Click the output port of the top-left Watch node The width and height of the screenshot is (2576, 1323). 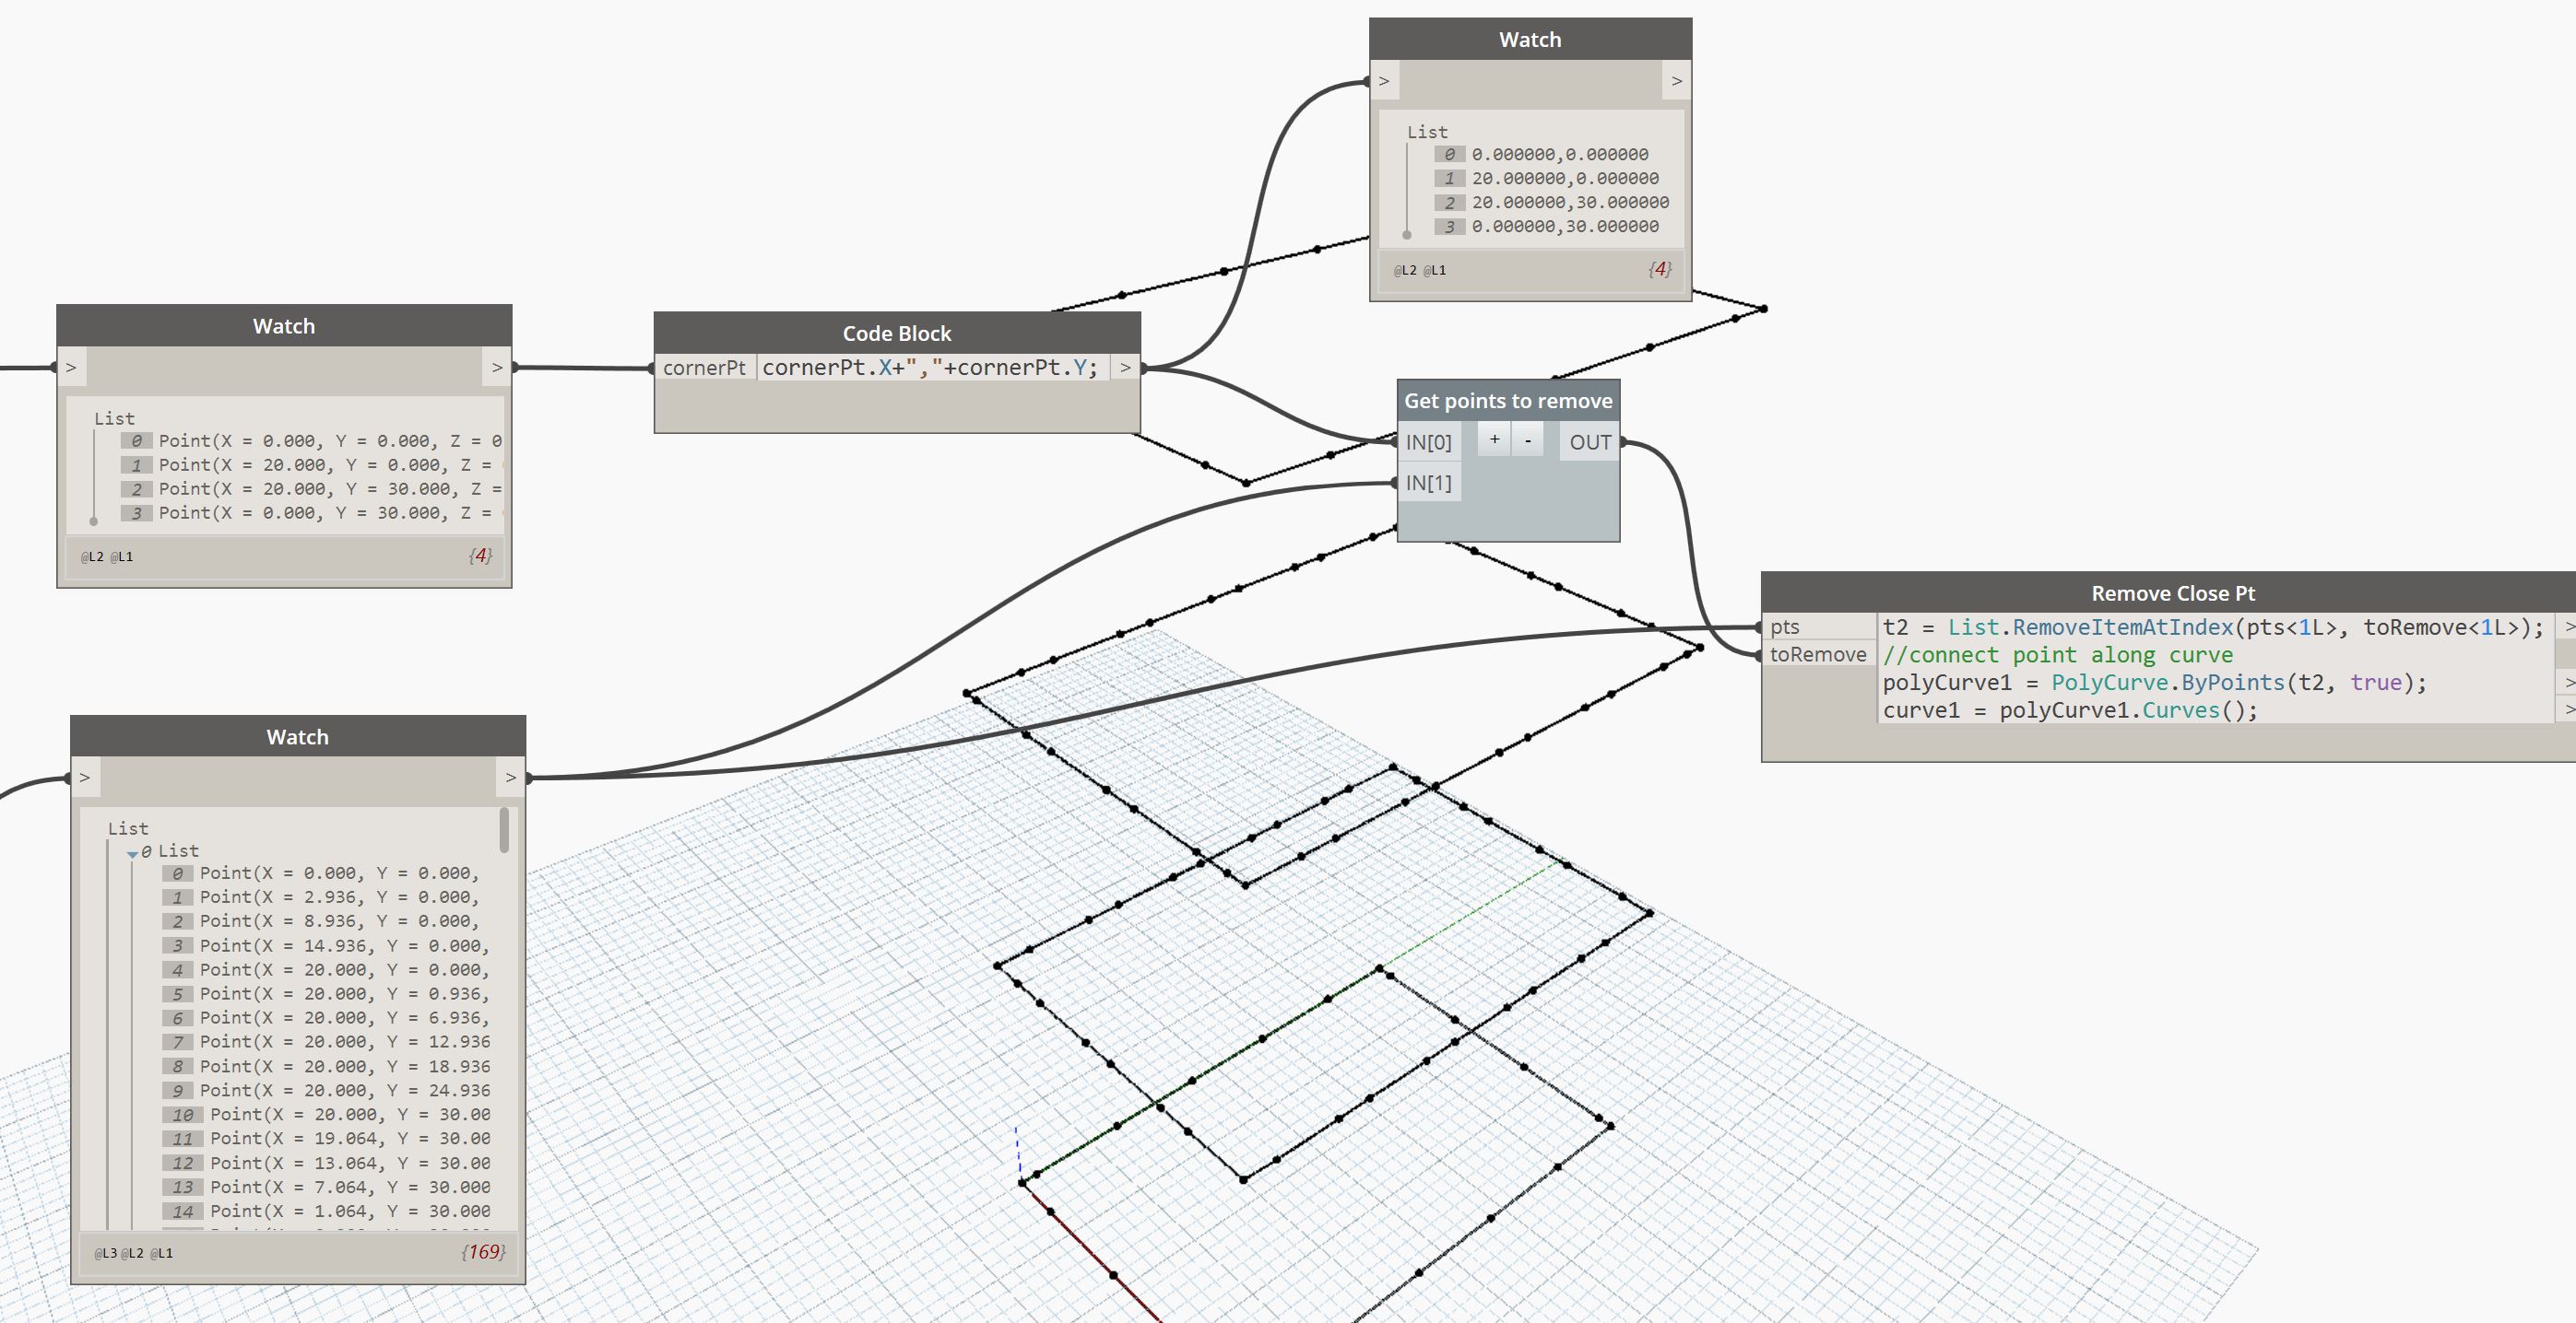pos(497,367)
